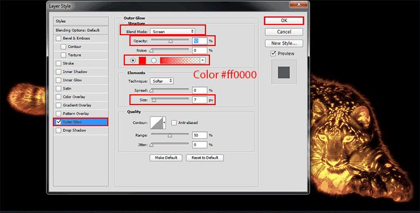Close the Layer Style dialog
This screenshot has height=213, width=420.
point(299,5)
